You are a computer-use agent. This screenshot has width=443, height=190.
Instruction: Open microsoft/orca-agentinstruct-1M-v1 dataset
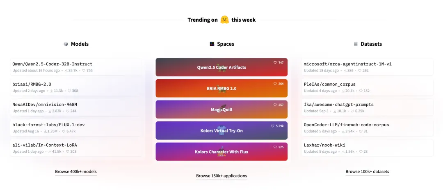pyautogui.click(x=367, y=67)
